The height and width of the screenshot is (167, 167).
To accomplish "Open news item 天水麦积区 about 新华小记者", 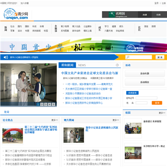I will click(x=89, y=89).
